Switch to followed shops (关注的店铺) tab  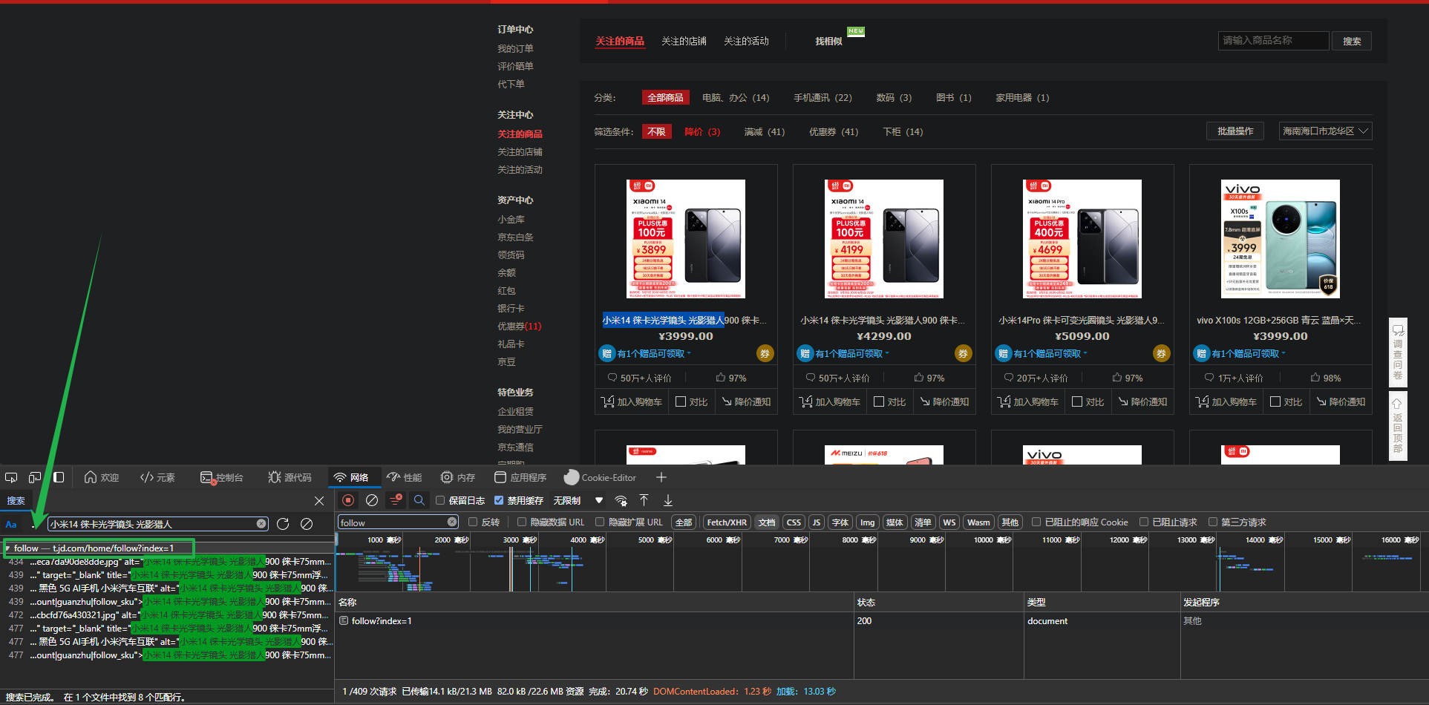684,41
